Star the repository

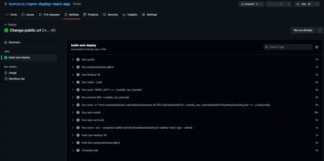[304, 4]
